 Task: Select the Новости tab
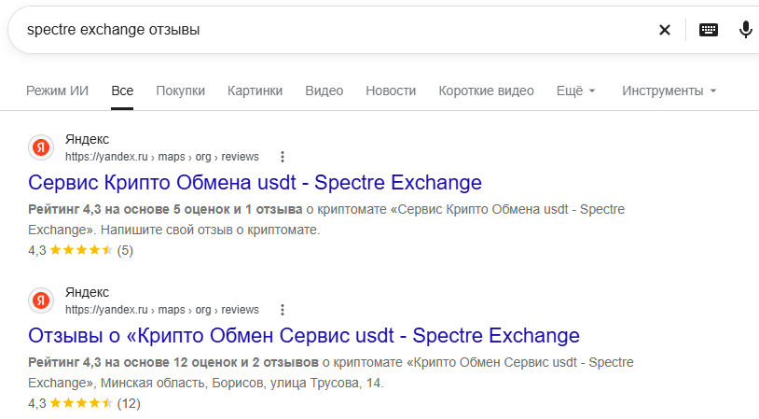point(391,91)
